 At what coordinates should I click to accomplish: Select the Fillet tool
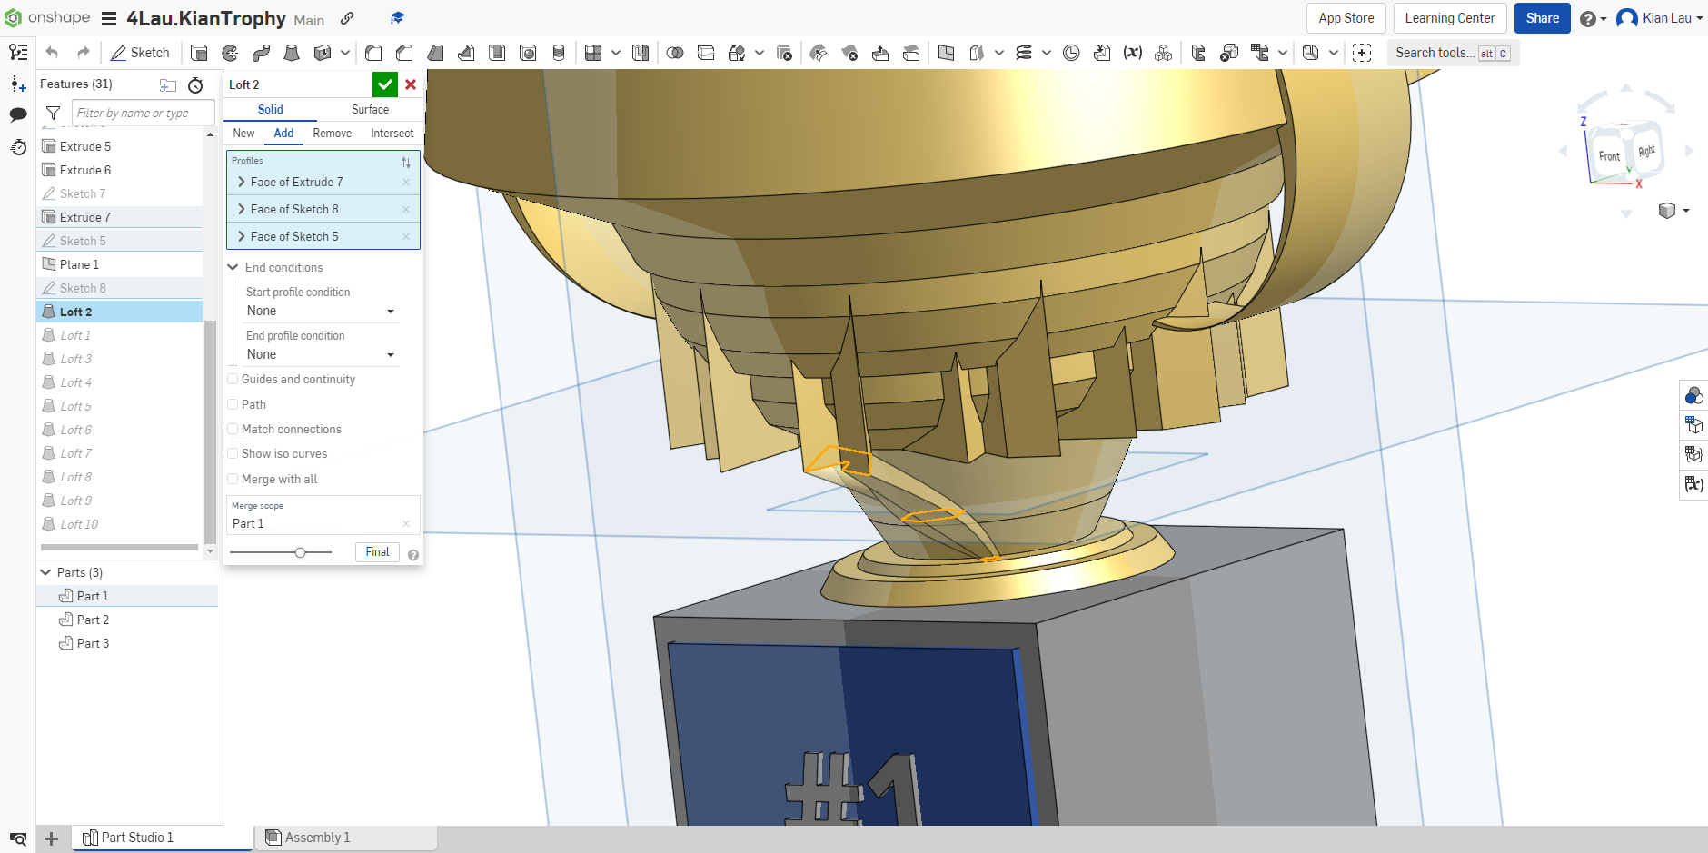point(373,53)
